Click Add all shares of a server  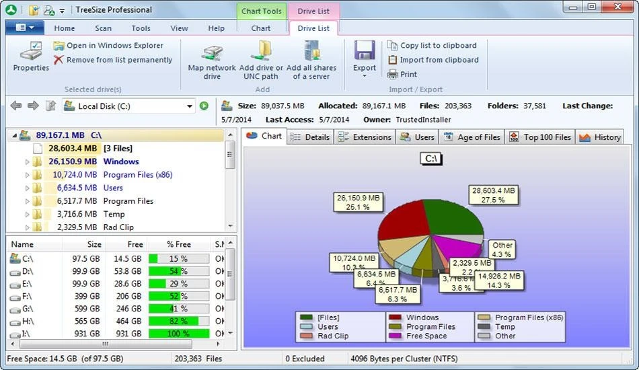point(311,61)
